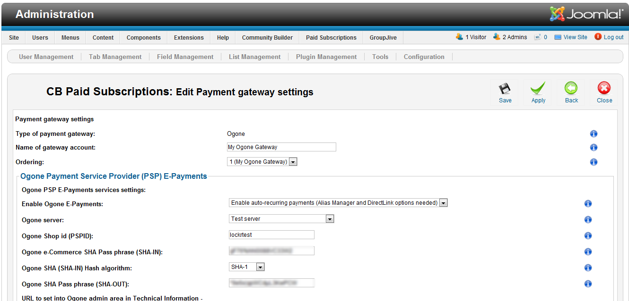Show info for SHA-IN Hash algorithm
The height and width of the screenshot is (301, 629).
[588, 268]
